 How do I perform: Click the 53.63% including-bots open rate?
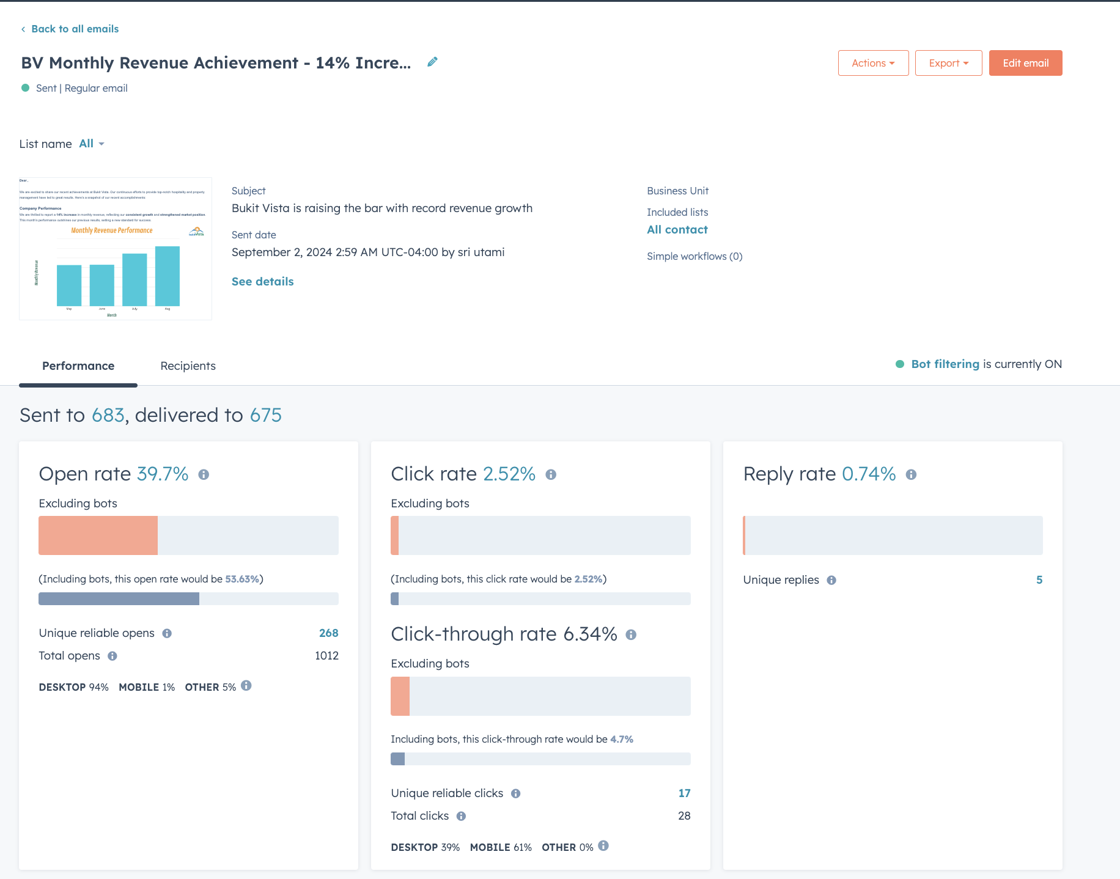[x=242, y=579]
